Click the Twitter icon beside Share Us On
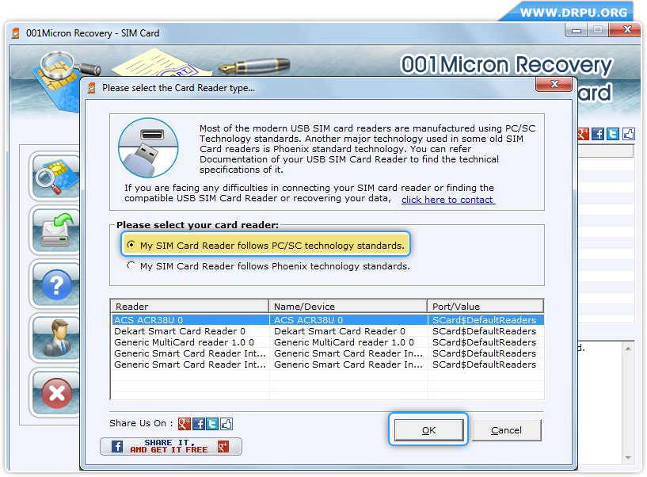This screenshot has width=647, height=477. click(x=212, y=424)
